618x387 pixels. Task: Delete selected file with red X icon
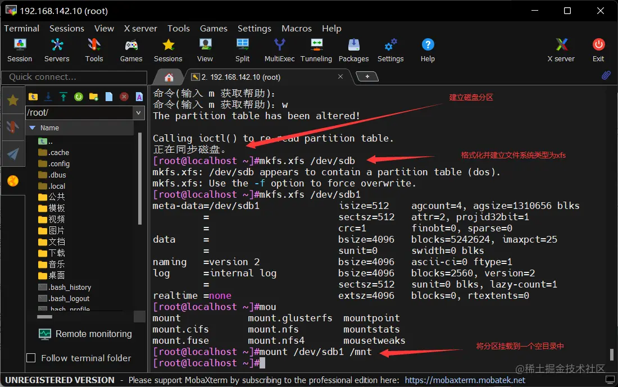tap(124, 97)
